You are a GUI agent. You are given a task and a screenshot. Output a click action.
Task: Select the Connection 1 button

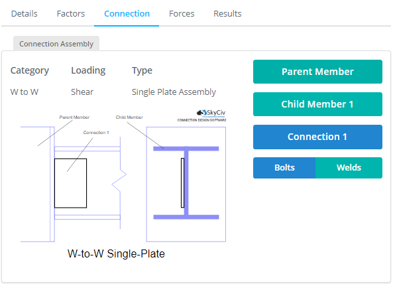pyautogui.click(x=317, y=137)
